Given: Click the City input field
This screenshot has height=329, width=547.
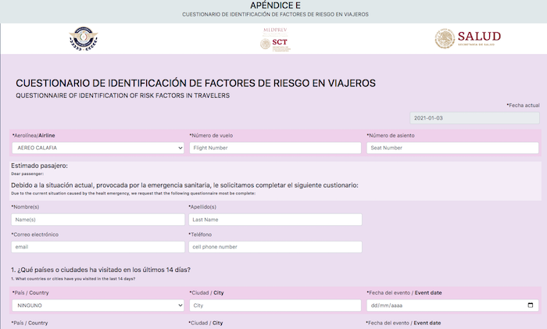Looking at the screenshot, I should (x=275, y=306).
